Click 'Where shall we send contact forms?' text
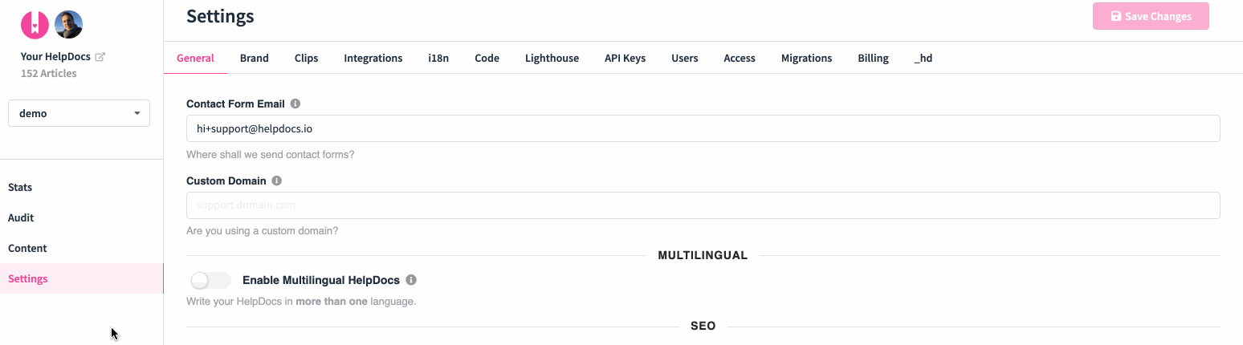Screen dimensions: 1243x345 (270, 154)
